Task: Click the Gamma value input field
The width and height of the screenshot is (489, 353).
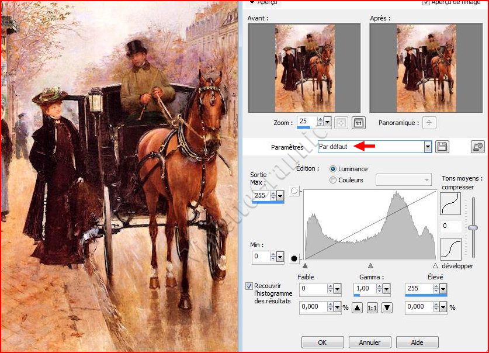Action: (x=365, y=289)
